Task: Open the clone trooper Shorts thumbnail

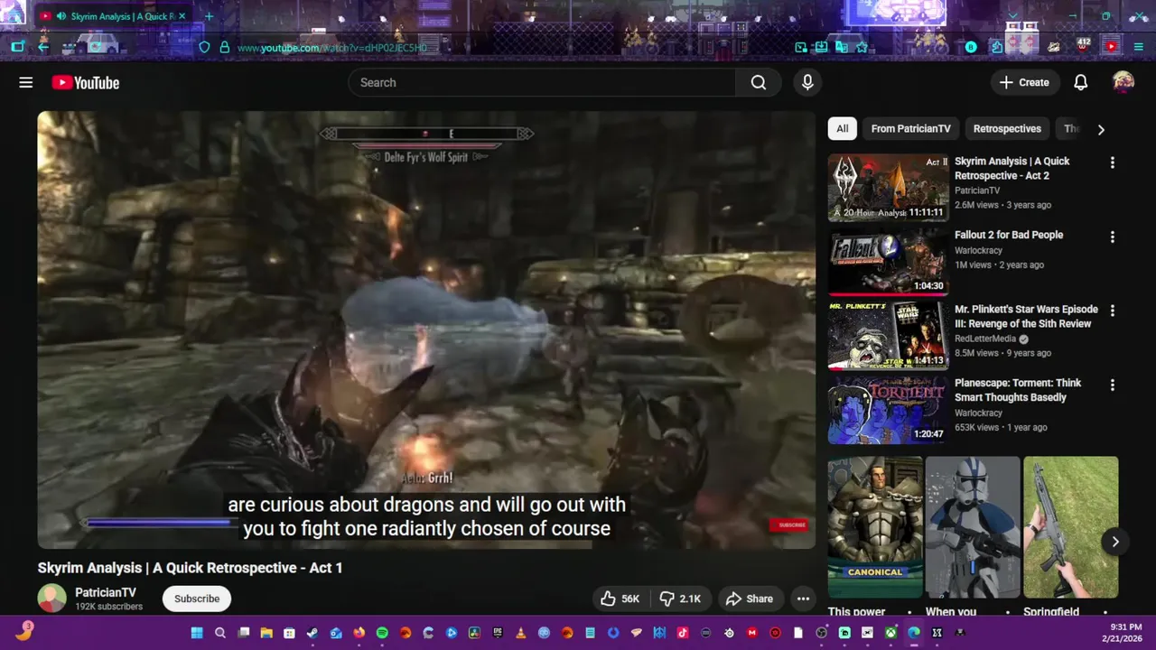Action: 973,526
